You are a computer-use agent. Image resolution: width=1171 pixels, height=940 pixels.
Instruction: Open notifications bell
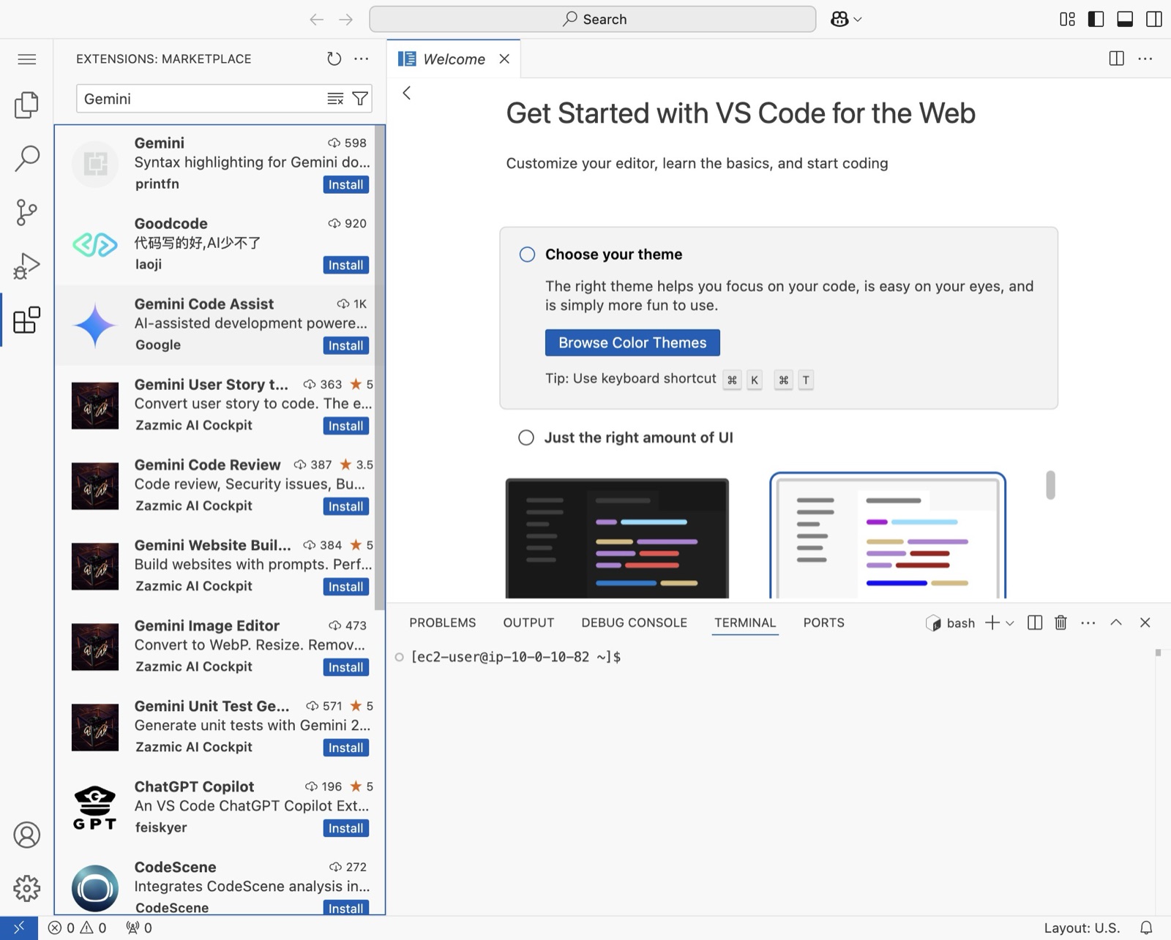(x=1147, y=928)
